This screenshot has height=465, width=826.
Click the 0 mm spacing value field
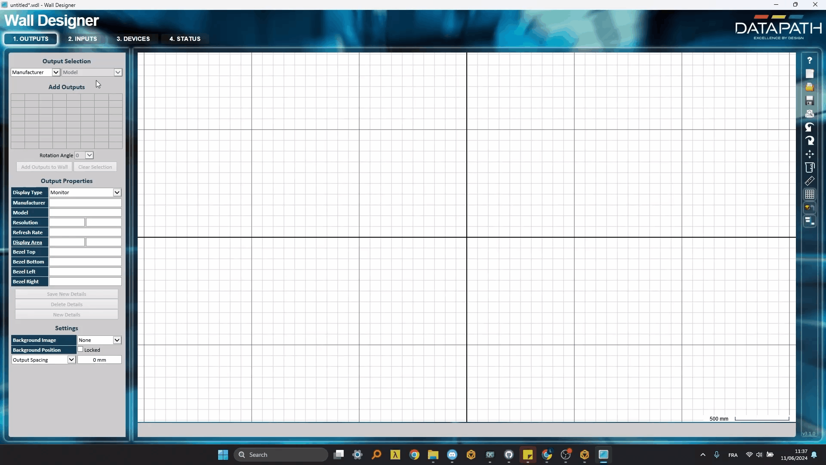pos(99,360)
